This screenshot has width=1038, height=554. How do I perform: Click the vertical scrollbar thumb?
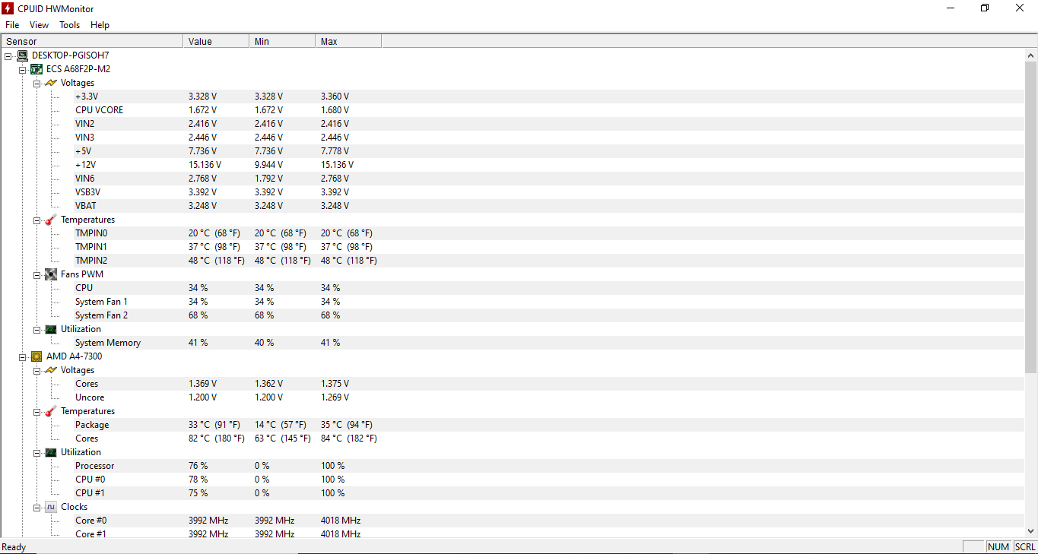tap(1031, 217)
